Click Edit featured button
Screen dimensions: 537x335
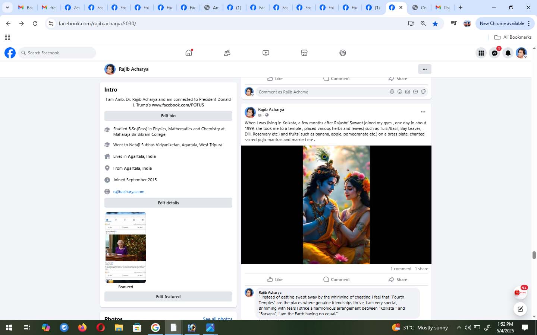[x=168, y=297]
